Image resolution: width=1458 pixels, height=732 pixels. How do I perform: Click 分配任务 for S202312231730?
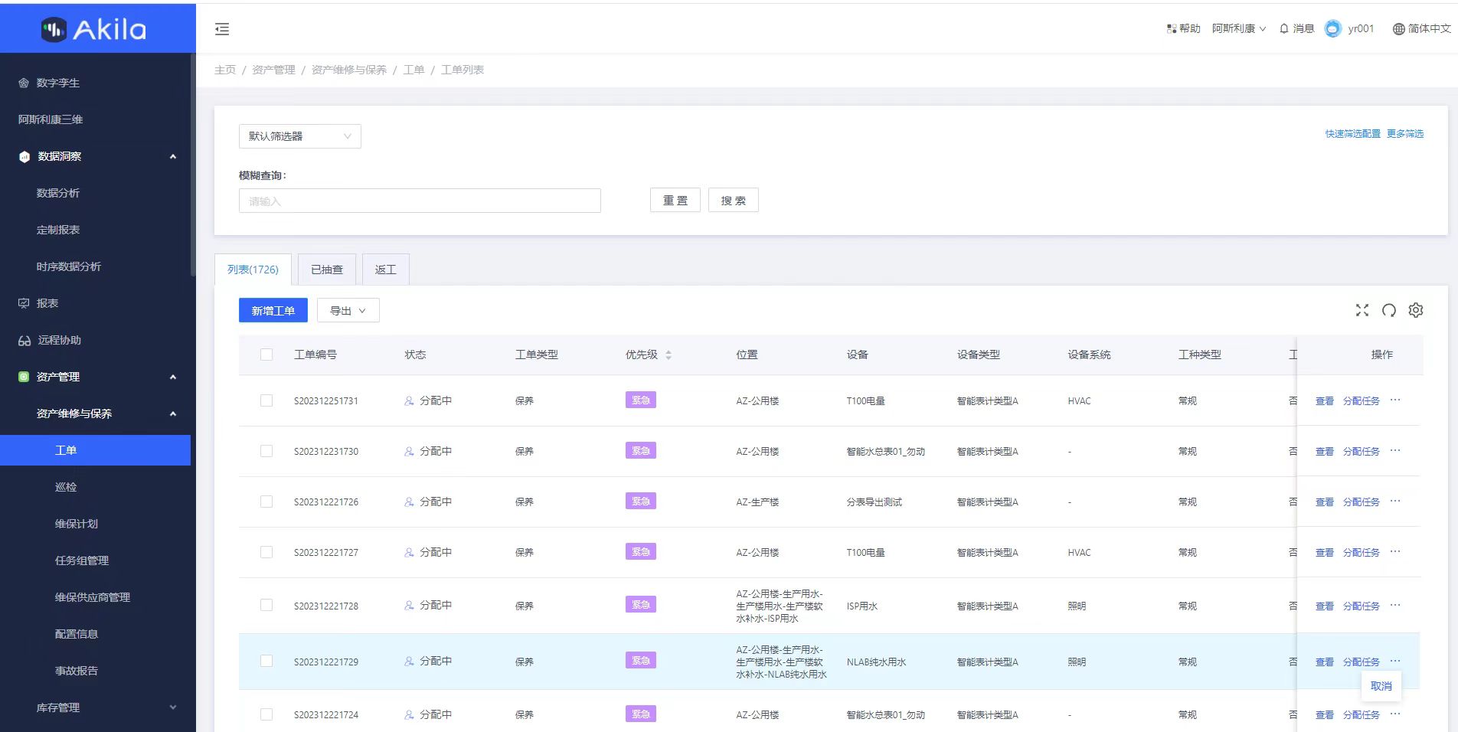click(x=1362, y=451)
